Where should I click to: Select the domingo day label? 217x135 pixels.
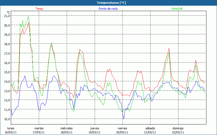click(178, 128)
